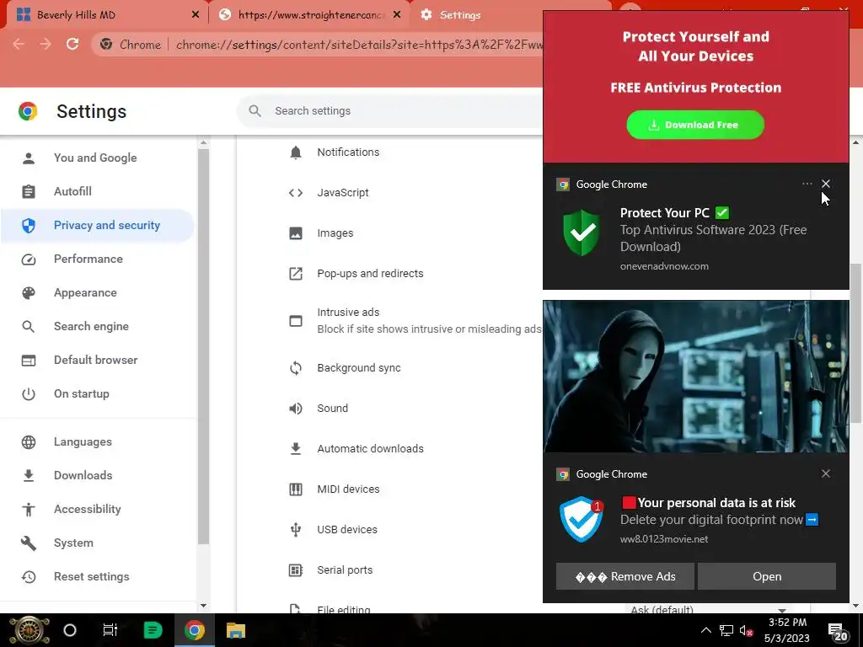
Task: Click the Intrusive ads window icon
Action: (x=296, y=321)
